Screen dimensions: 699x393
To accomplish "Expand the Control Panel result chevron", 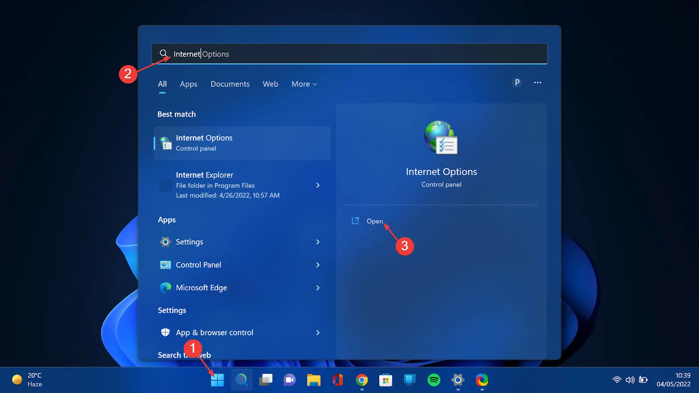I will (x=318, y=265).
